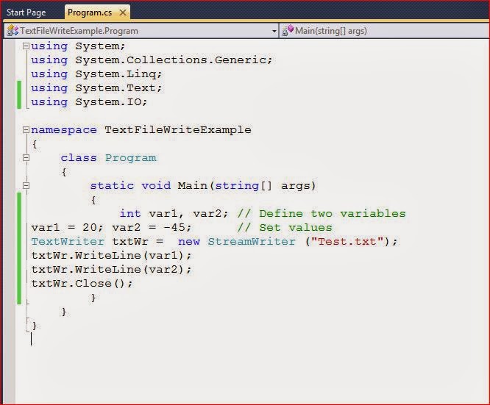Image resolution: width=490 pixels, height=405 pixels.
Task: Click the 'txtWr.Close();' line
Action: tap(82, 284)
